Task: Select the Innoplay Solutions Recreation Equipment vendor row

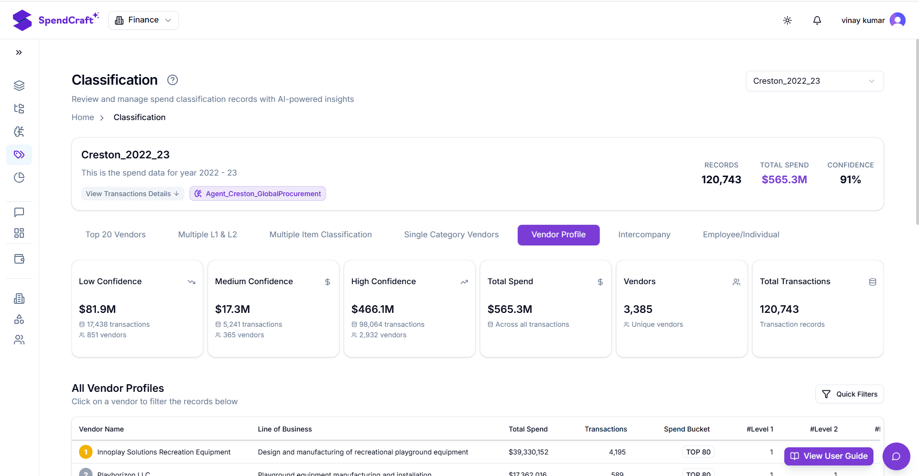Action: point(163,452)
